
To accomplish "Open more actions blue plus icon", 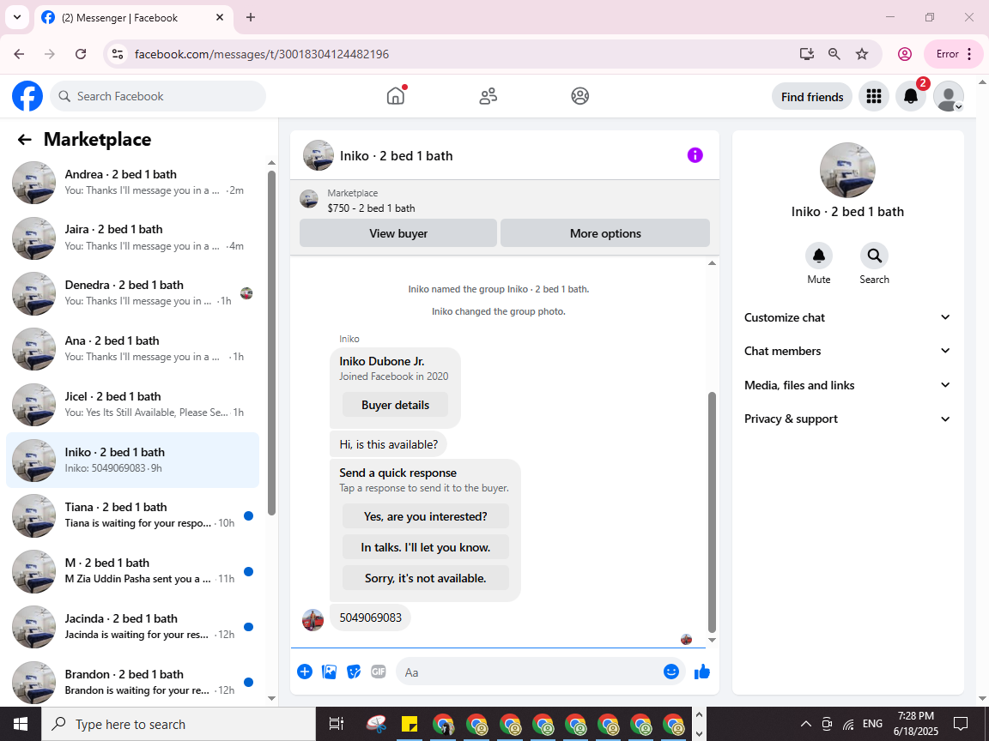I will pyautogui.click(x=305, y=672).
